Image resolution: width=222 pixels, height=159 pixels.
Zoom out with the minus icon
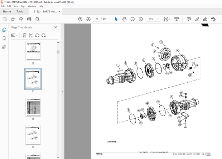[132, 19]
